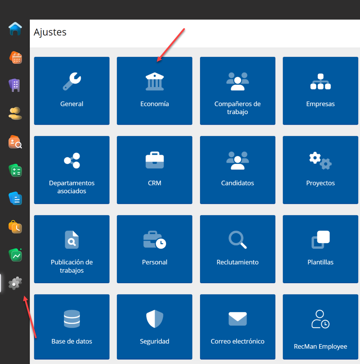Open the Empresas settings tile
Screen dimensions: 360x364
[x=320, y=91]
